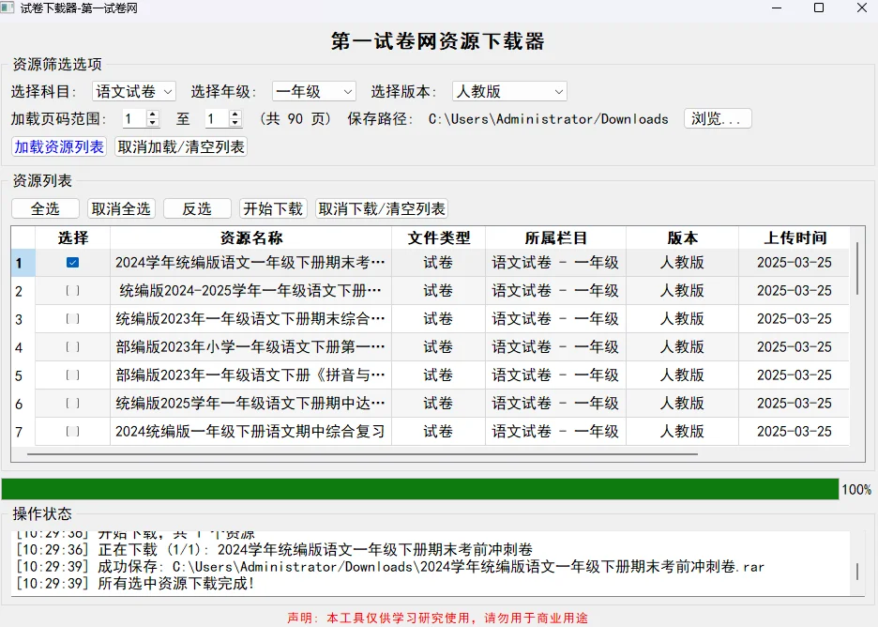Click the save path C:\Users\Administrator/Downloads text
Viewport: 878px width, 627px height.
[548, 119]
